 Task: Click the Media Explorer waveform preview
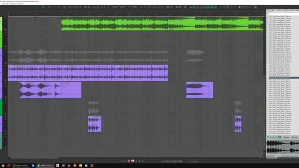[x=283, y=147]
